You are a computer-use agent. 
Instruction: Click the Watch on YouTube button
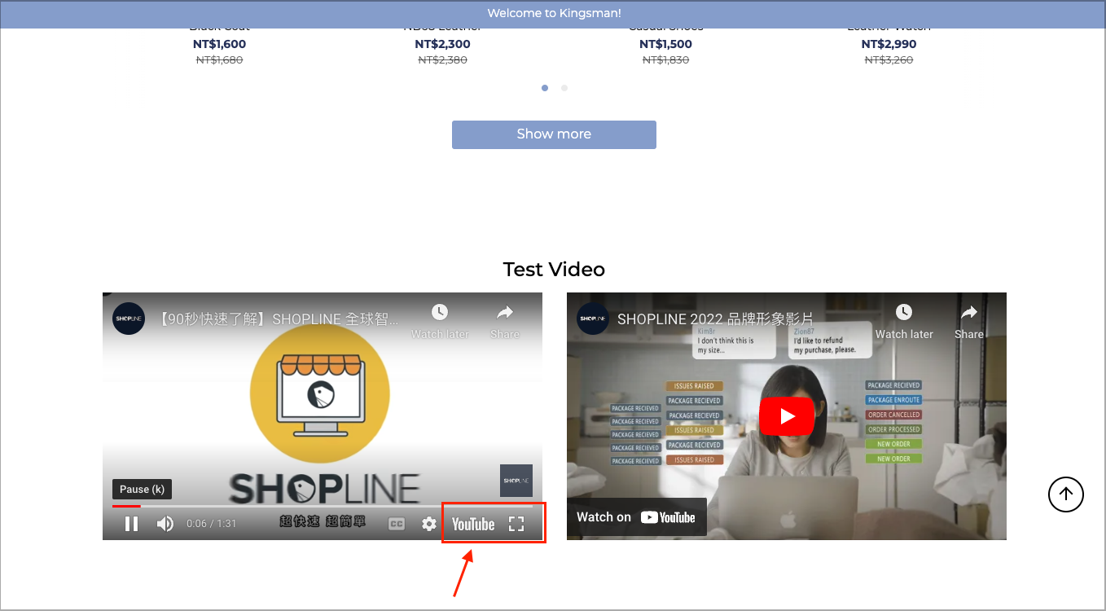click(636, 517)
